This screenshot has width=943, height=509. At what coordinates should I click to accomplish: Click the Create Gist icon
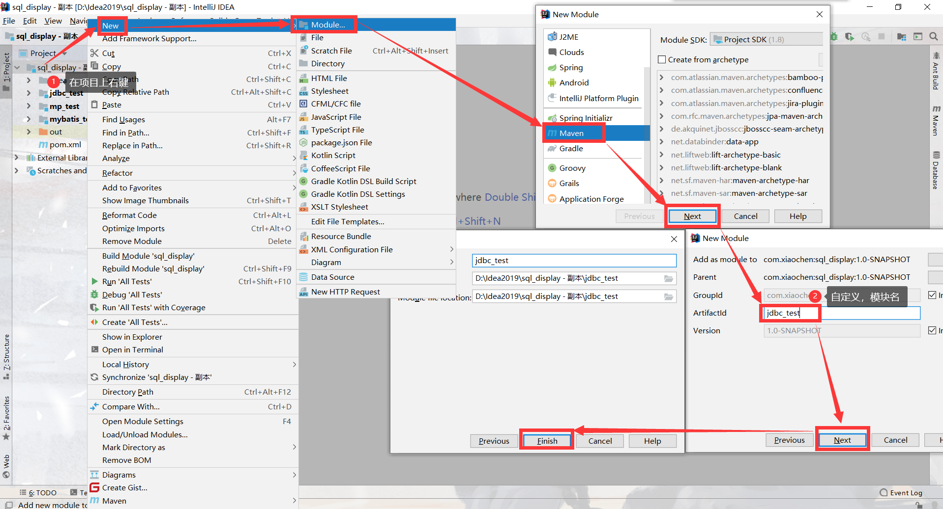click(x=94, y=487)
